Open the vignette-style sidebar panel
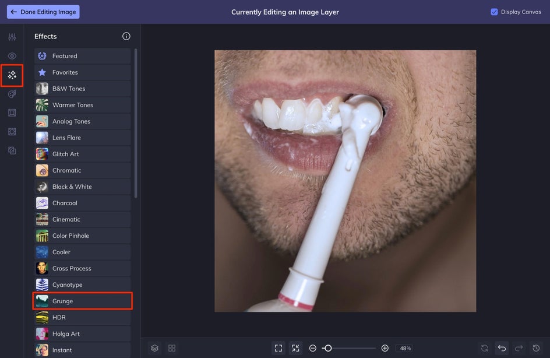This screenshot has width=550, height=358. coord(12,132)
